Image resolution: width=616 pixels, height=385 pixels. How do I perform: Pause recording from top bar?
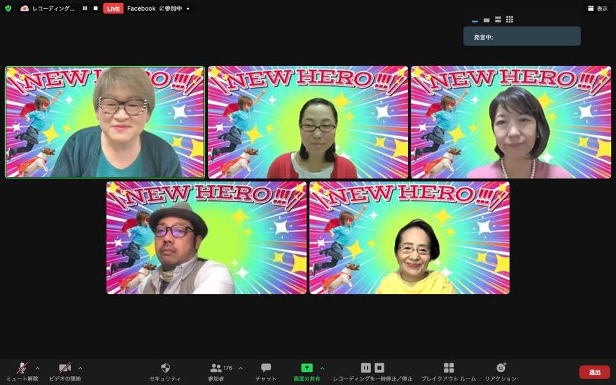[85, 8]
